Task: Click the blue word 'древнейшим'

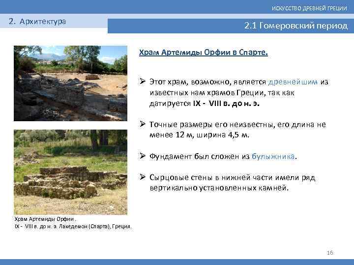Action: pyautogui.click(x=293, y=82)
